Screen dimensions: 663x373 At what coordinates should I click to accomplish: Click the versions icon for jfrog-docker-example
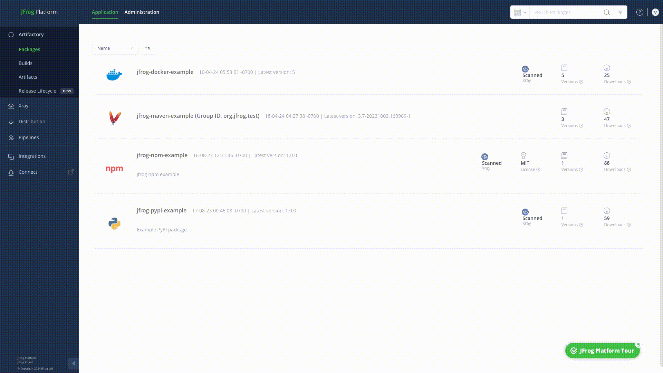(x=564, y=68)
